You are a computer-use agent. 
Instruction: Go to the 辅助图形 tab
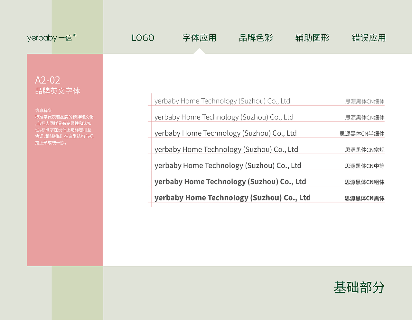312,38
